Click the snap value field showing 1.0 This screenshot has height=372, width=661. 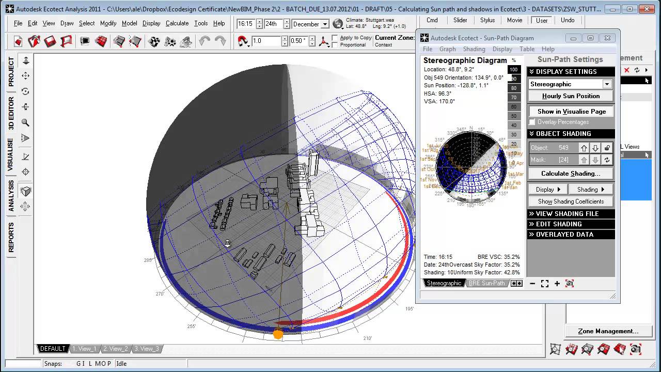(266, 41)
